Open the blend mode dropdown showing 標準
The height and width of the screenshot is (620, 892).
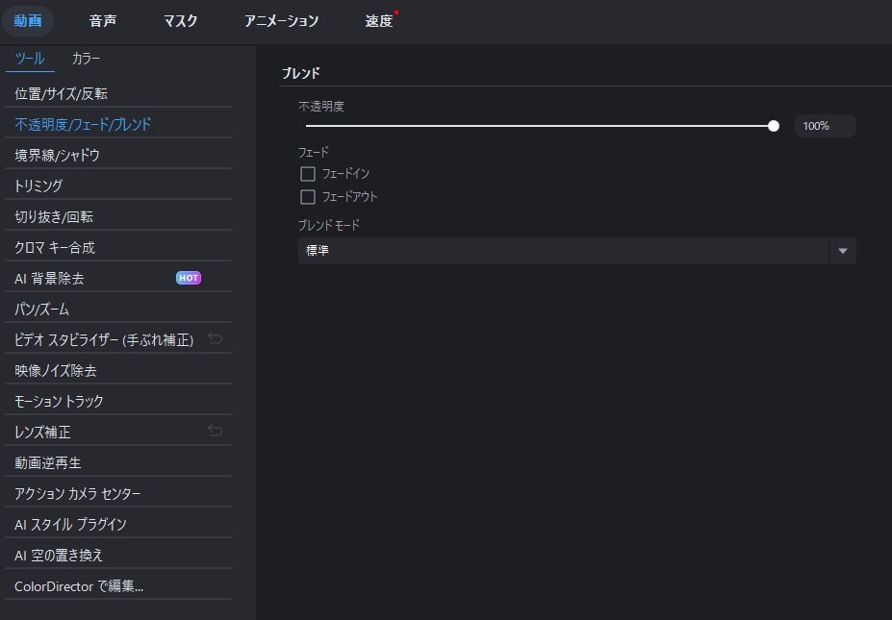click(x=568, y=250)
